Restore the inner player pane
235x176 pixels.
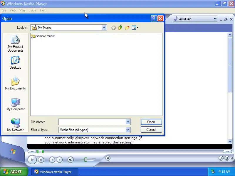225,19
